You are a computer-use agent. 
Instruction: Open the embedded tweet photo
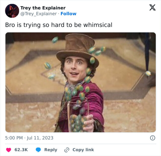[x=80, y=82]
